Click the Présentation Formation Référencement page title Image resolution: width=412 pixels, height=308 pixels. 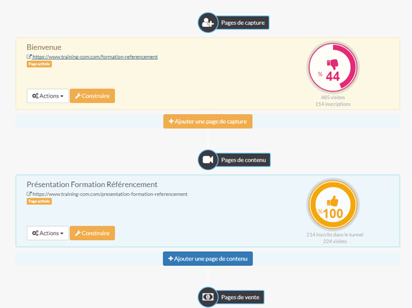92,184
